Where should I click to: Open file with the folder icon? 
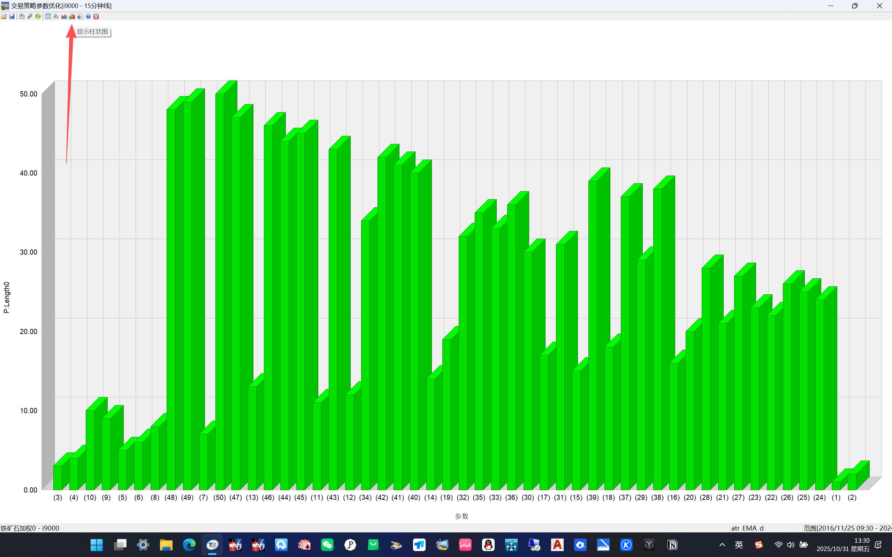pyautogui.click(x=4, y=17)
